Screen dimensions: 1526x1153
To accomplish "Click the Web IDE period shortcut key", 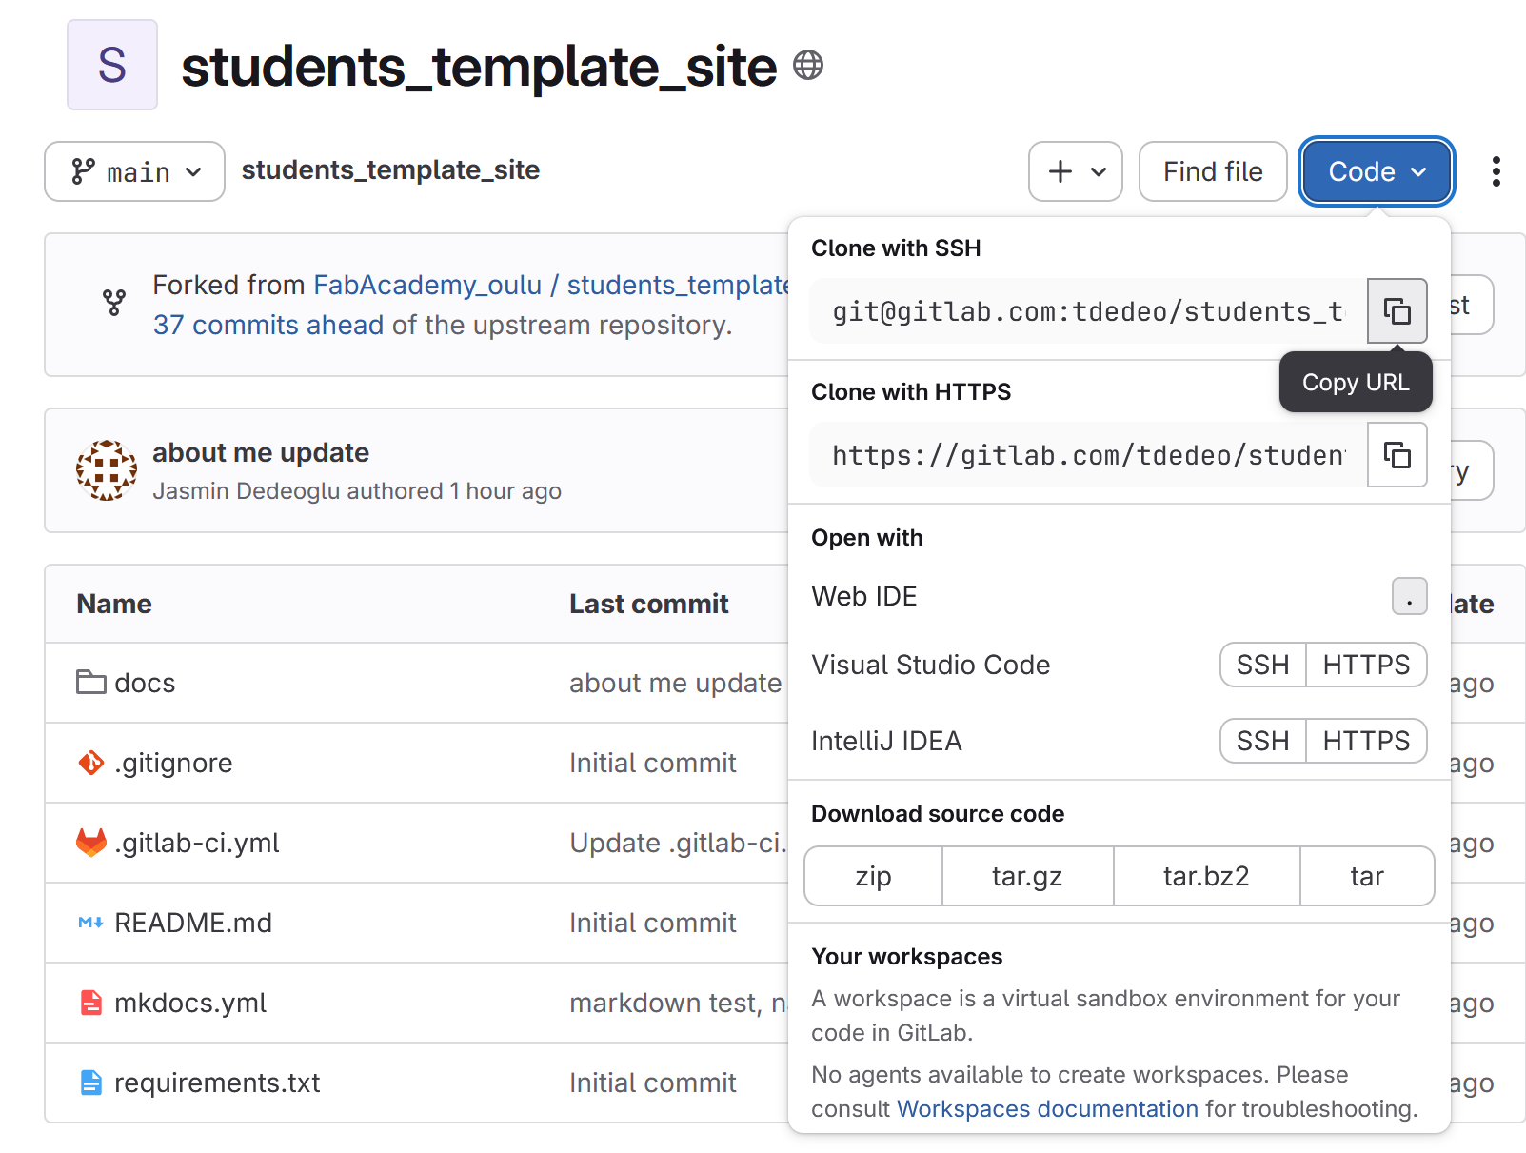I will point(1409,596).
